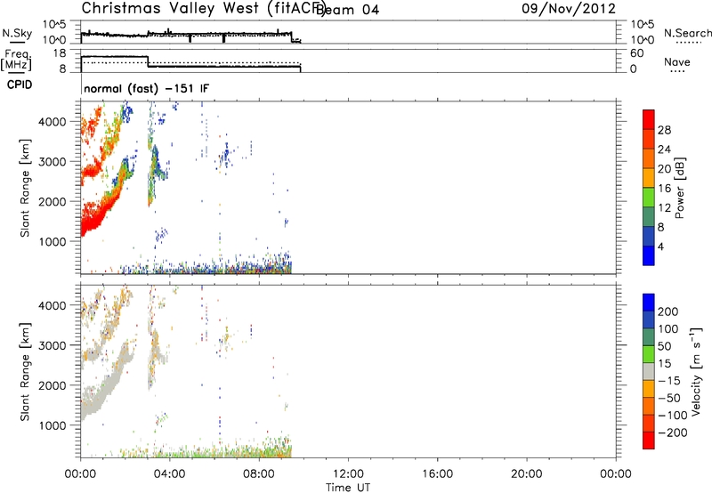Click the '1000' tick in the power panel
The height and width of the screenshot is (493, 712).
tap(52, 241)
